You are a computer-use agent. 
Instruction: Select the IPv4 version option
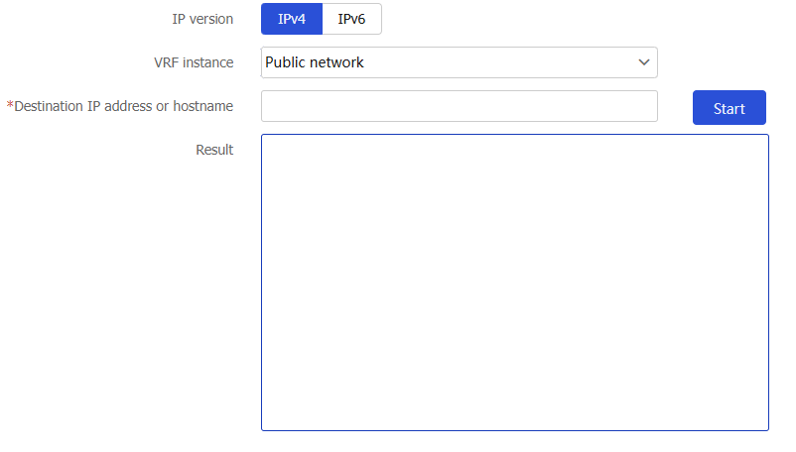292,19
